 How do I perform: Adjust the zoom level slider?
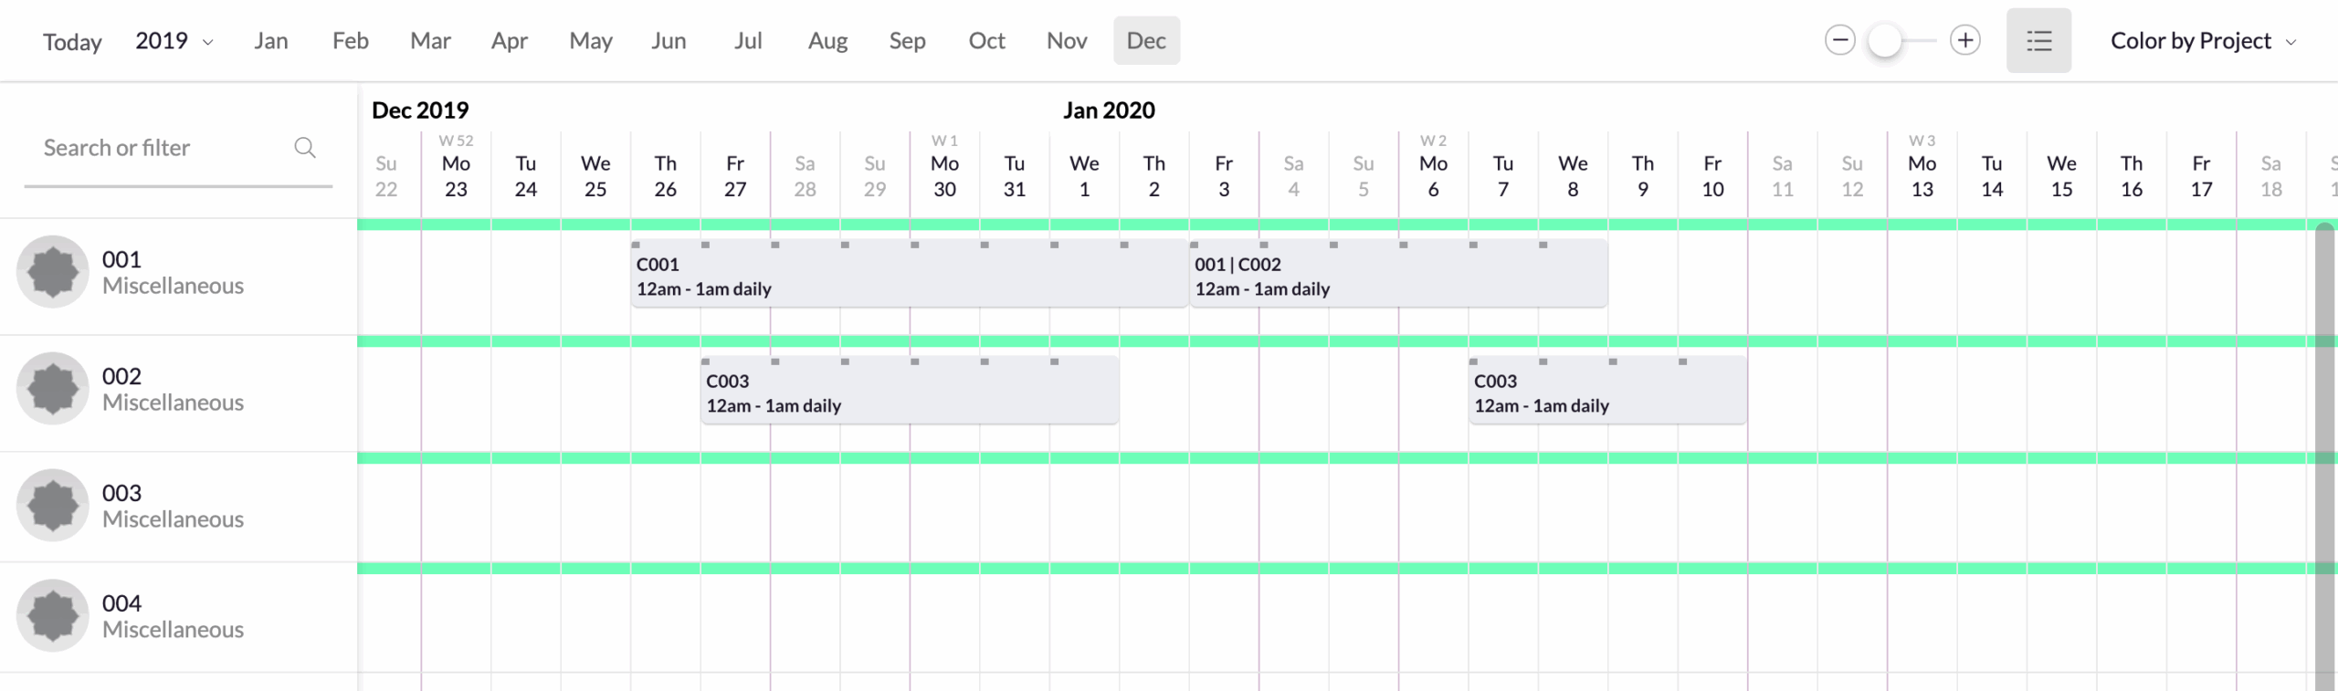pos(1884,40)
